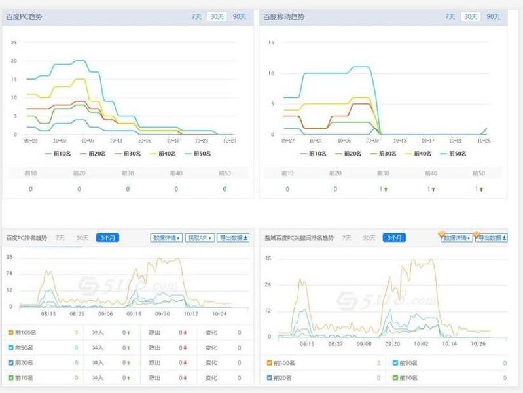Click 跌出 down arrow in 前100名 row
Screen dimensions: 523x393
[185, 333]
